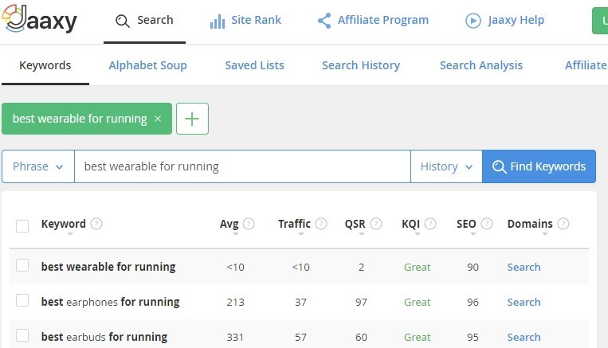Sort by QSR column arrow
The width and height of the screenshot is (608, 348).
point(362,234)
